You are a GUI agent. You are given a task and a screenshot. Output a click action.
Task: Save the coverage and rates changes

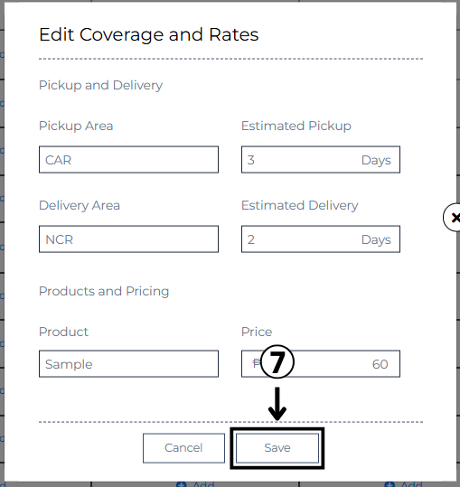pyautogui.click(x=277, y=448)
